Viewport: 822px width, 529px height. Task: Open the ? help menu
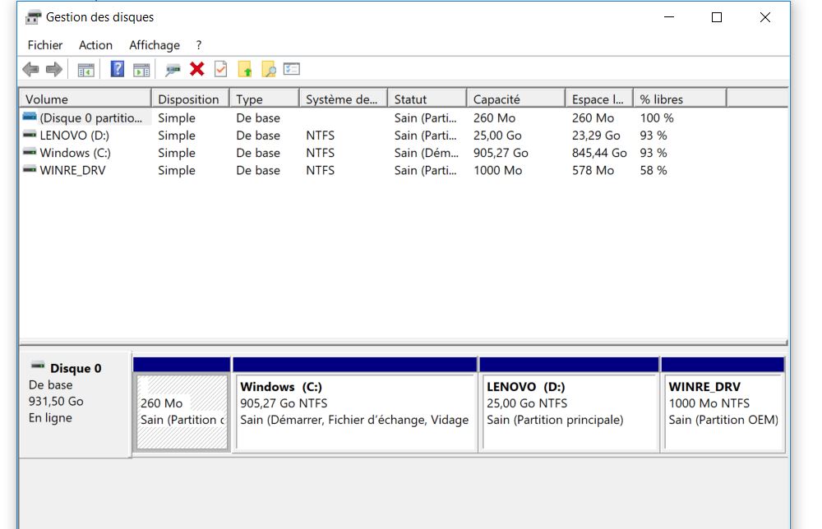coord(199,45)
